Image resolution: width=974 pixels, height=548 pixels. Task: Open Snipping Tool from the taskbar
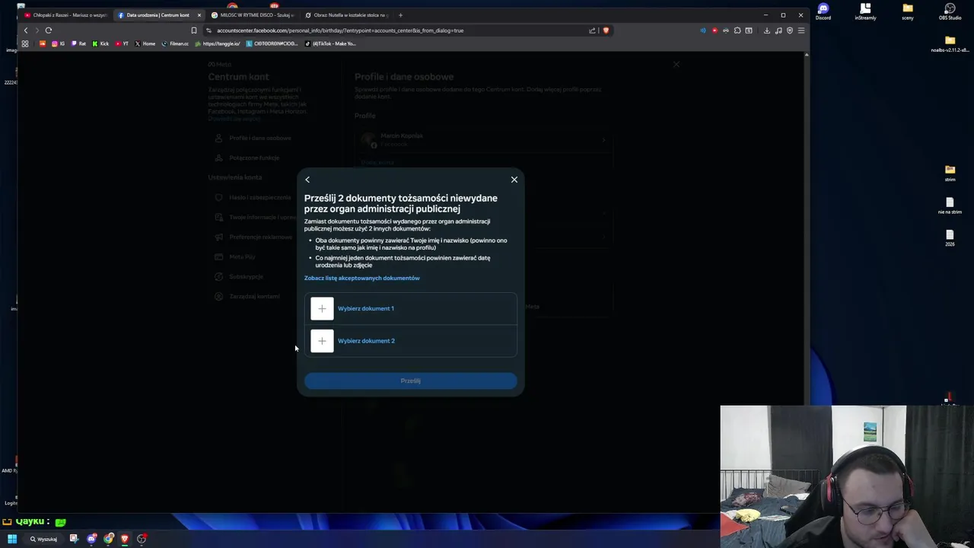coord(74,539)
